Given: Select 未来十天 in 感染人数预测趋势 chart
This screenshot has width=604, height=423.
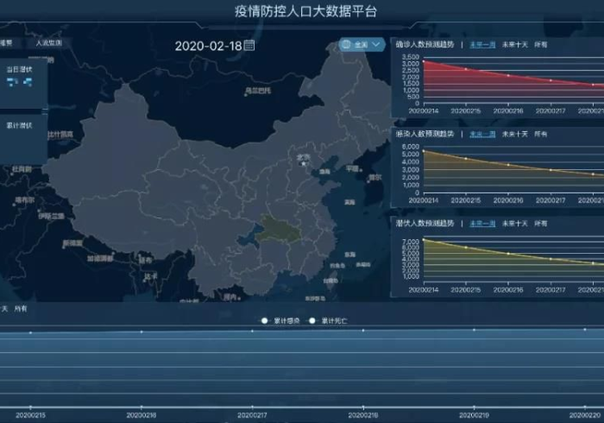Looking at the screenshot, I should [514, 134].
